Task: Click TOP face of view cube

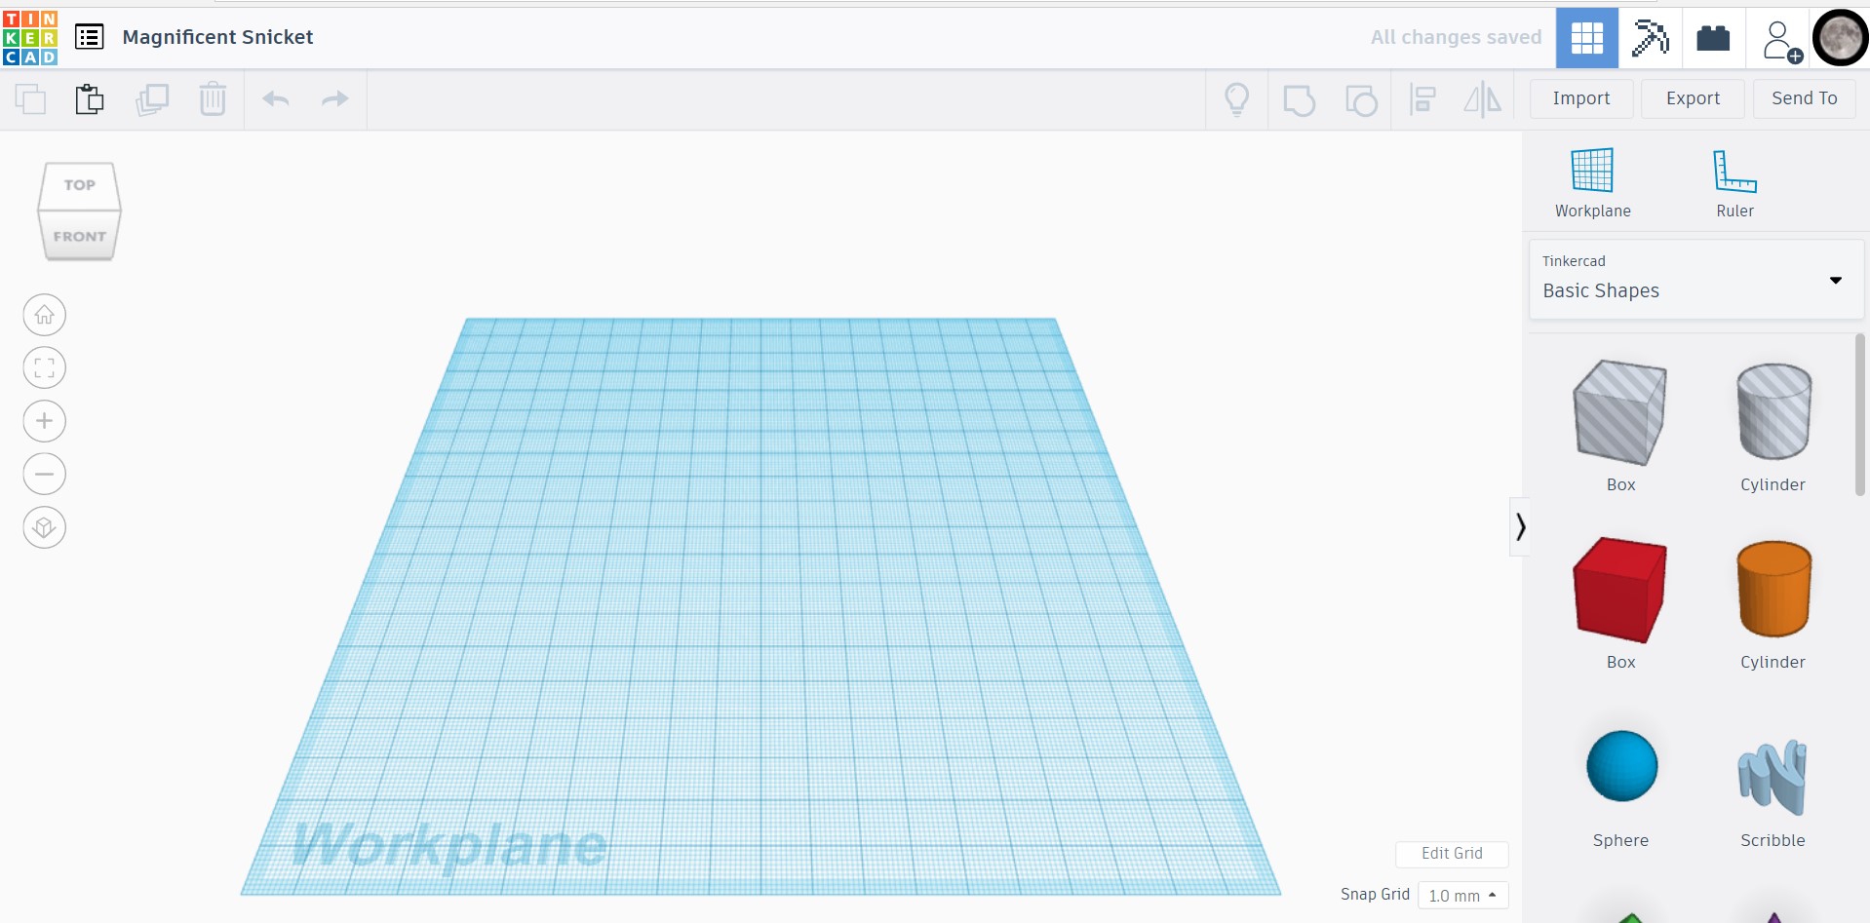Action: [x=80, y=185]
